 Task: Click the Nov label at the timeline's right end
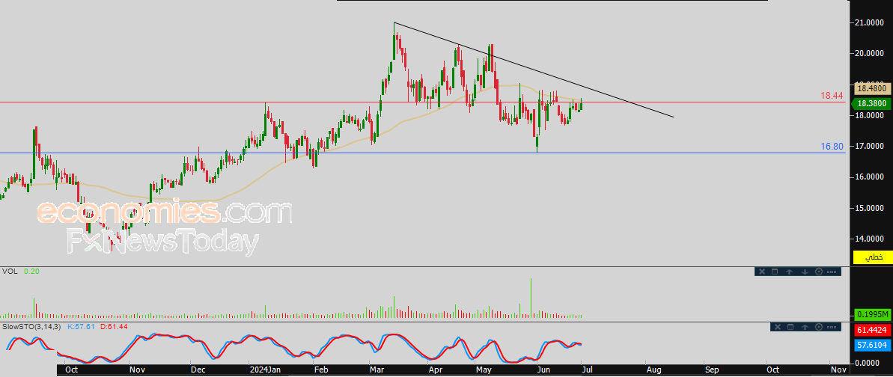[x=838, y=370]
